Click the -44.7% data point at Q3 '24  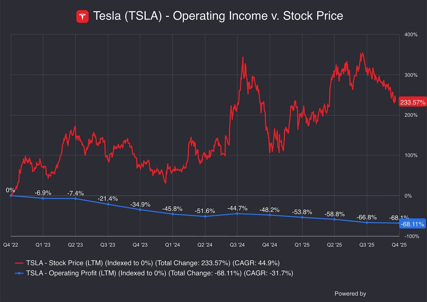click(237, 214)
